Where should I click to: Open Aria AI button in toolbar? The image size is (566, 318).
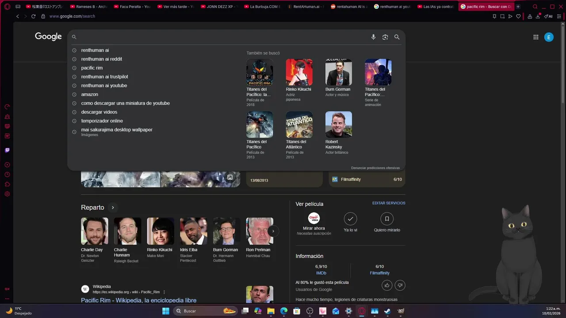point(548,16)
